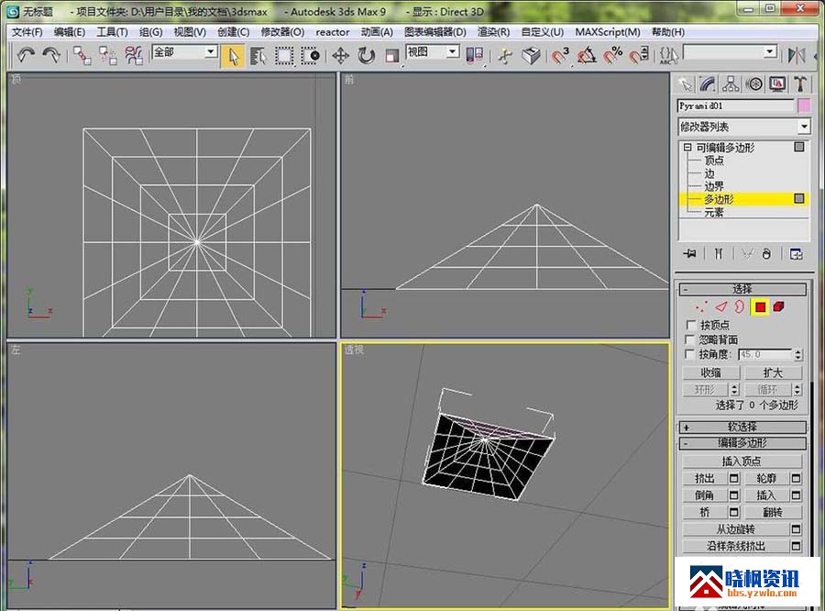Select the Select and Link tool
Screen dimensions: 825x611
tap(82, 55)
